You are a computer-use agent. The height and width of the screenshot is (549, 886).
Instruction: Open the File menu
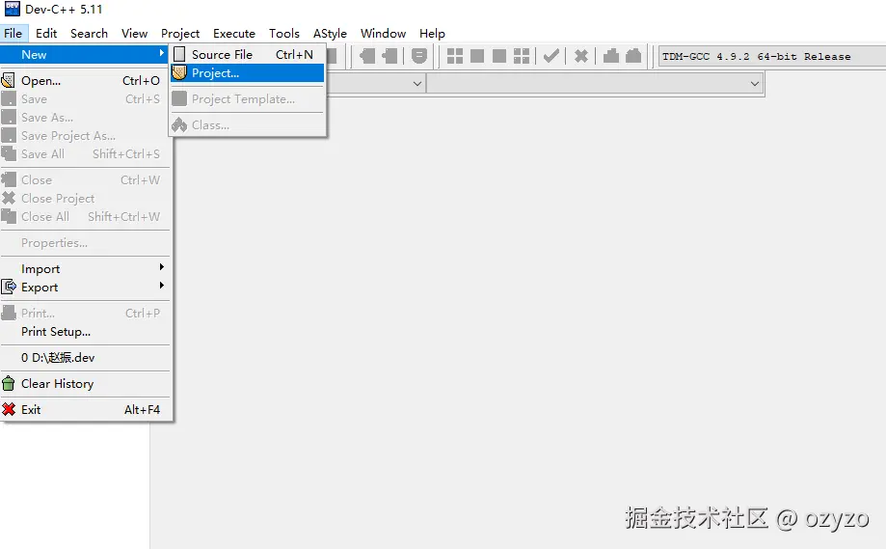coord(13,34)
